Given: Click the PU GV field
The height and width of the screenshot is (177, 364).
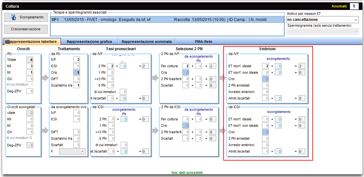Looking at the screenshot, I should [x=30, y=79].
